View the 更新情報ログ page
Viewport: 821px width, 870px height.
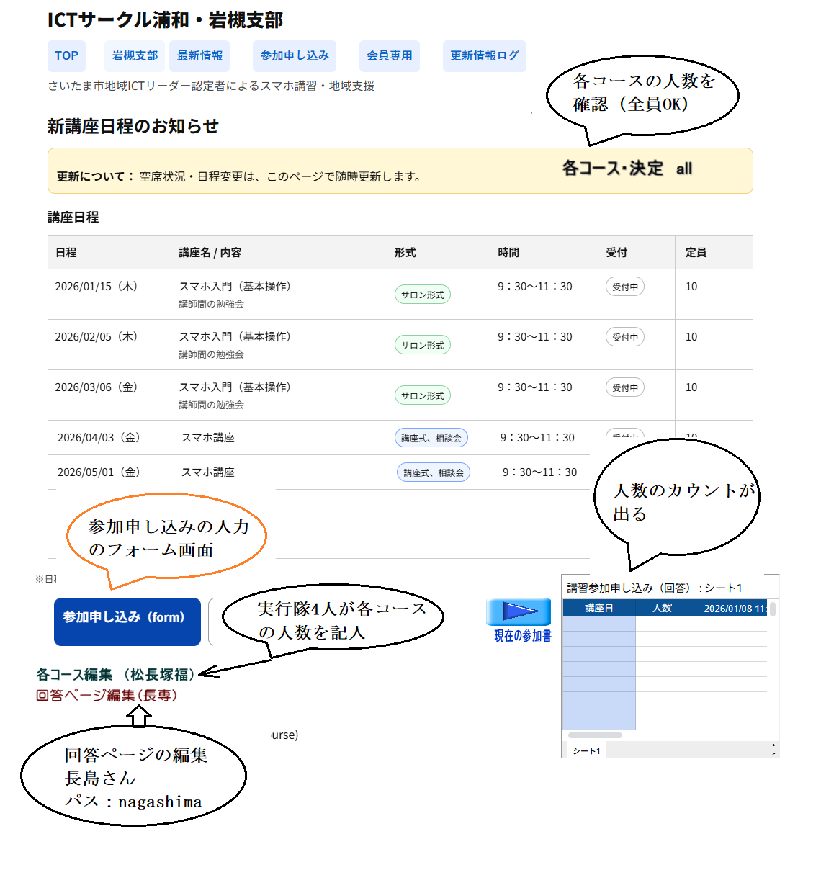tap(484, 55)
